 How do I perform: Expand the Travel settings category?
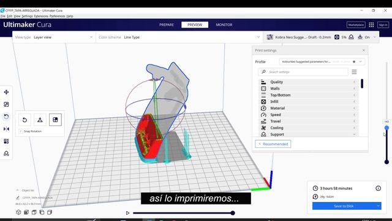click(309, 121)
